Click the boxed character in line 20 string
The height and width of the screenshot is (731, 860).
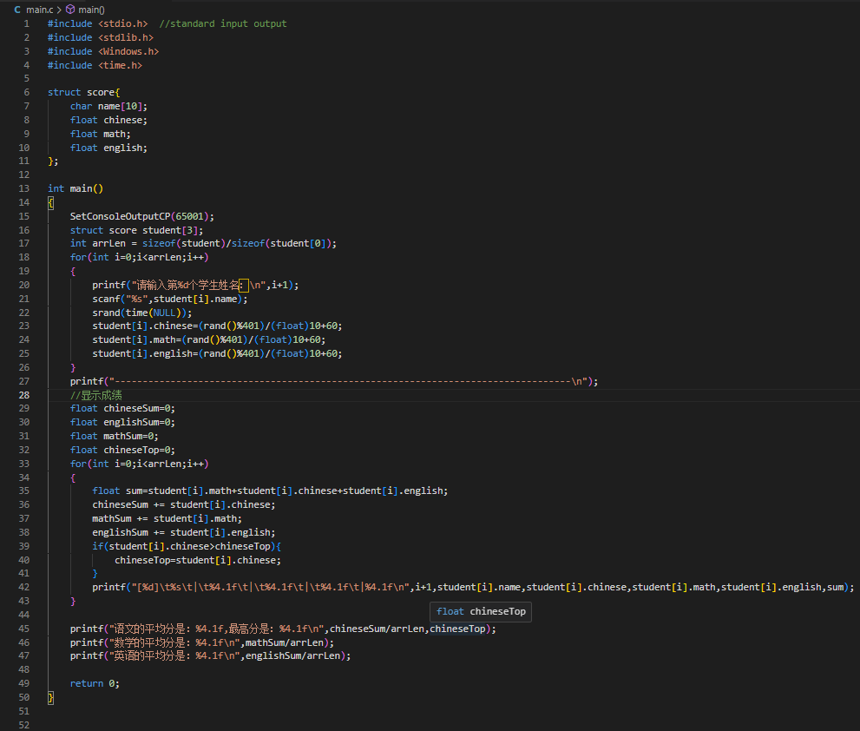tap(243, 285)
